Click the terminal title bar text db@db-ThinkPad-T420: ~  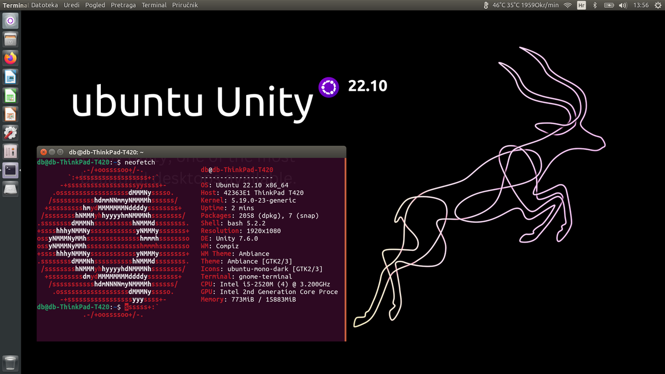[106, 152]
